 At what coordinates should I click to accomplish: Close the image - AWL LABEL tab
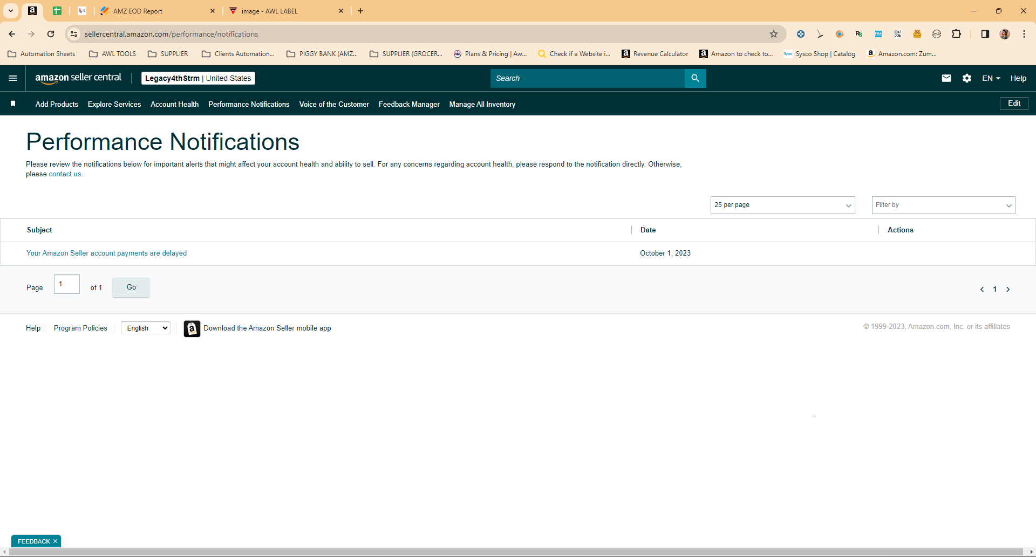tap(341, 11)
